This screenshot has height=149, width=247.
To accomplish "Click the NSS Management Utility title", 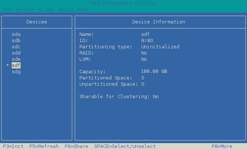I will [124, 3].
